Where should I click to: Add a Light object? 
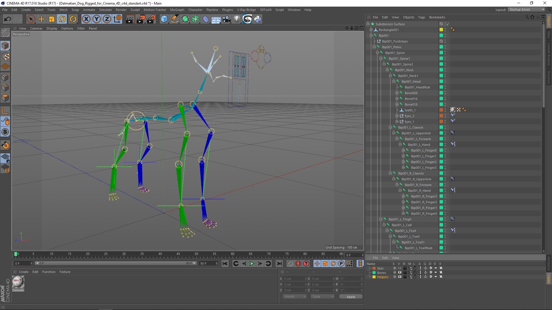click(x=237, y=19)
